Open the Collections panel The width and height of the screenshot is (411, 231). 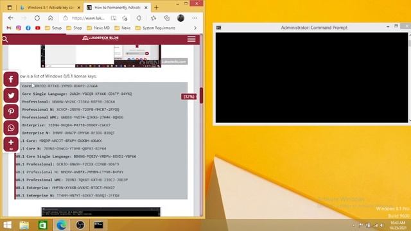click(x=167, y=18)
